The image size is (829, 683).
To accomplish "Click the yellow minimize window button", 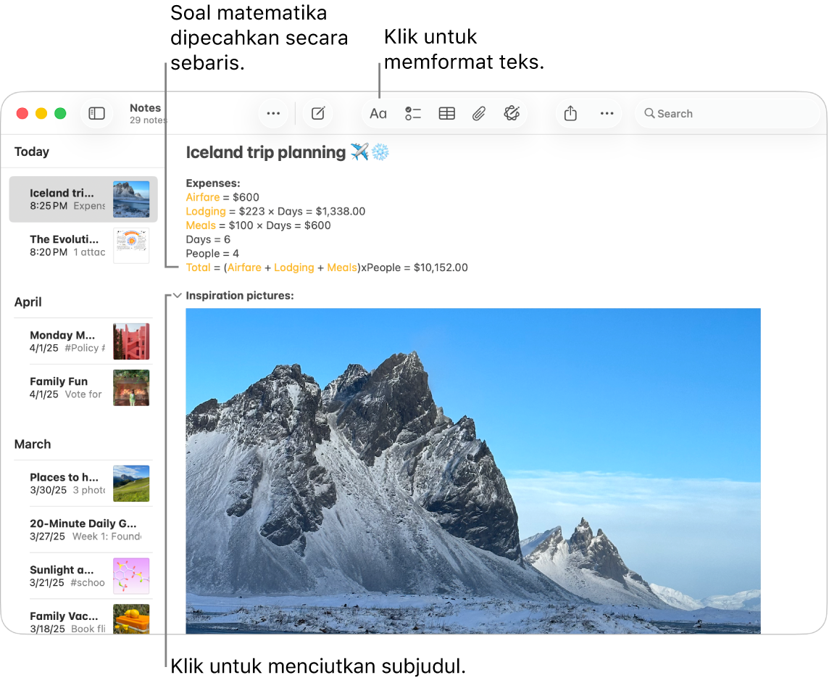I will tap(41, 113).
